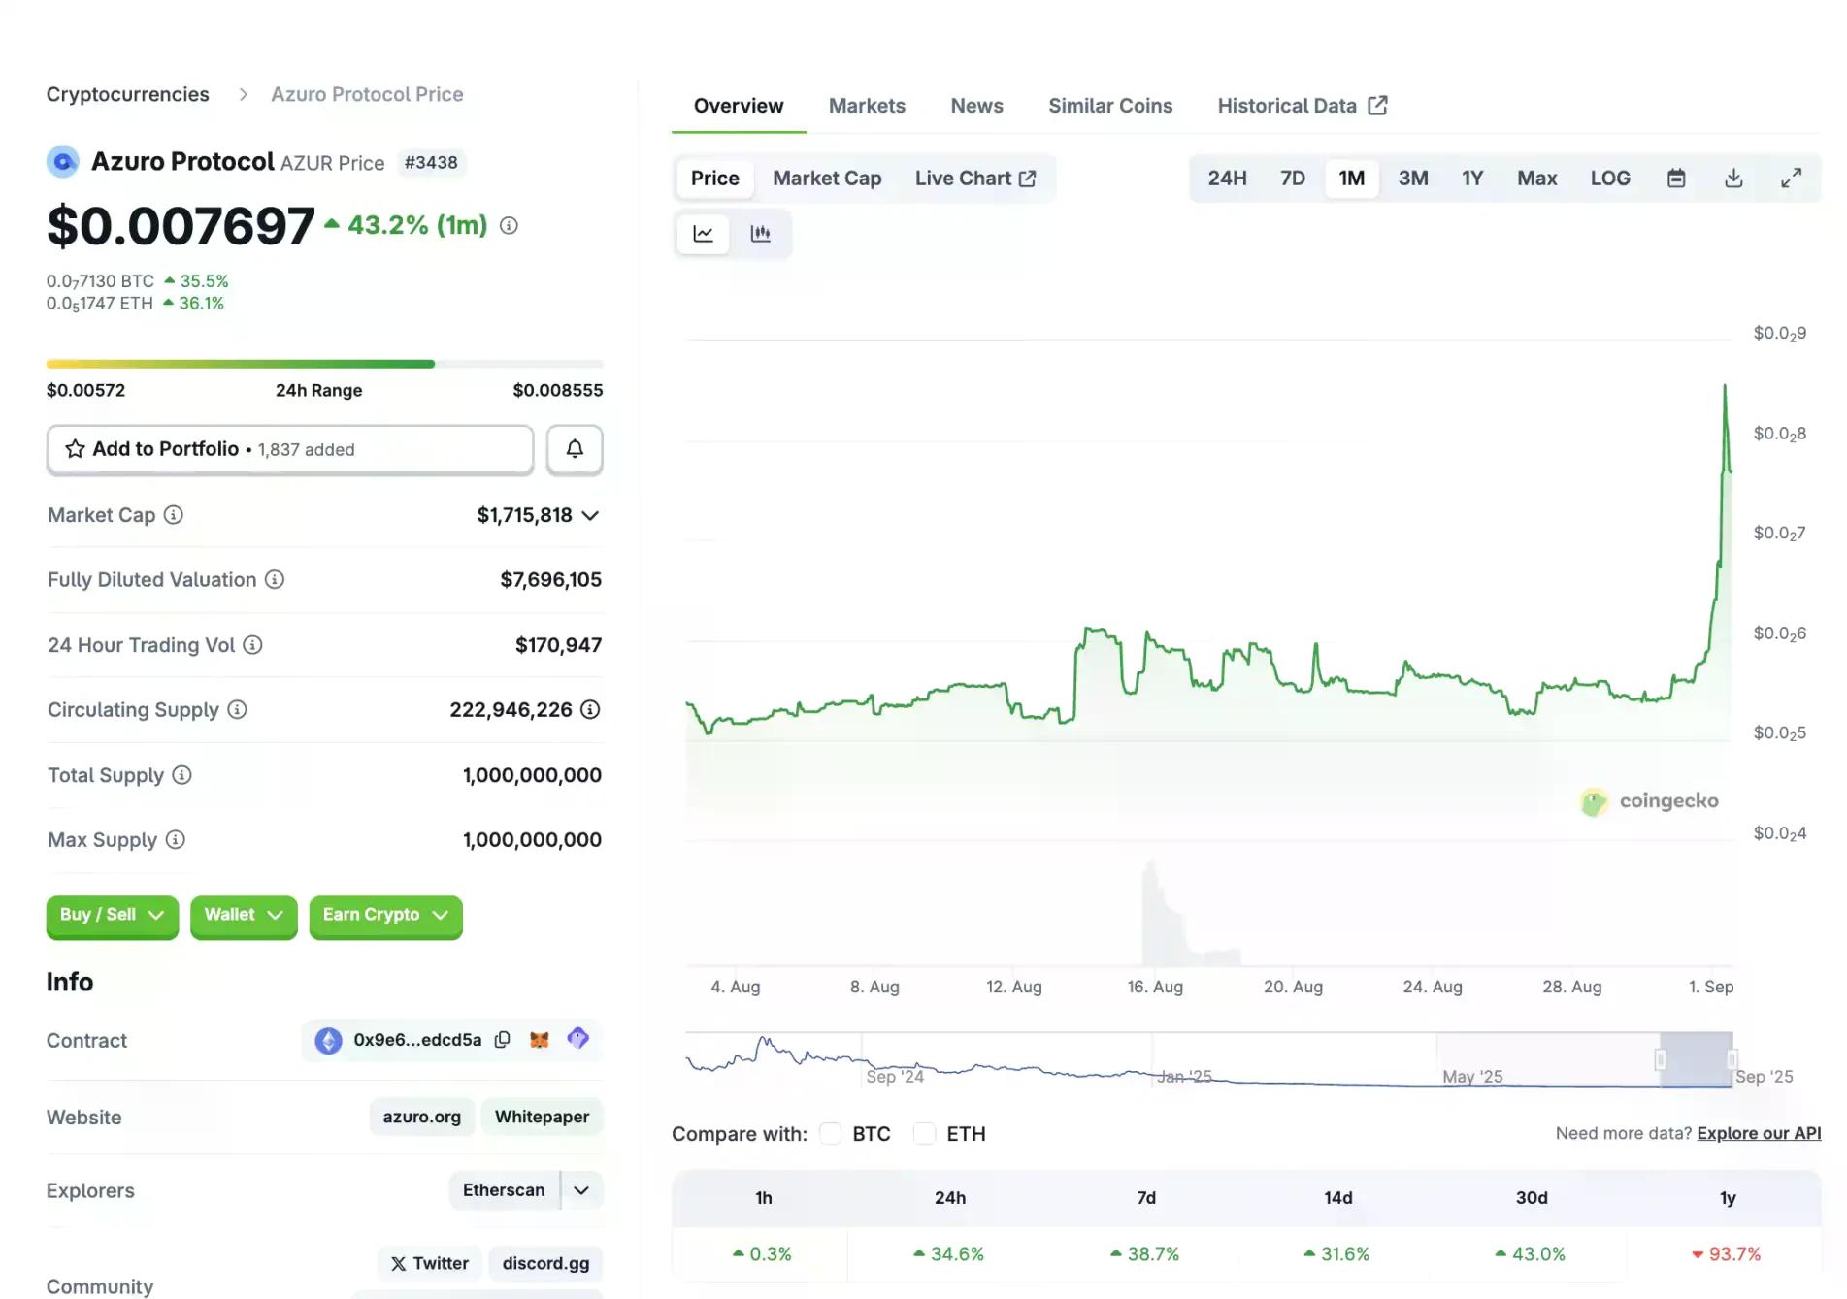Viewport: 1847px width, 1299px height.
Task: Select the line chart view icon
Action: pyautogui.click(x=703, y=234)
